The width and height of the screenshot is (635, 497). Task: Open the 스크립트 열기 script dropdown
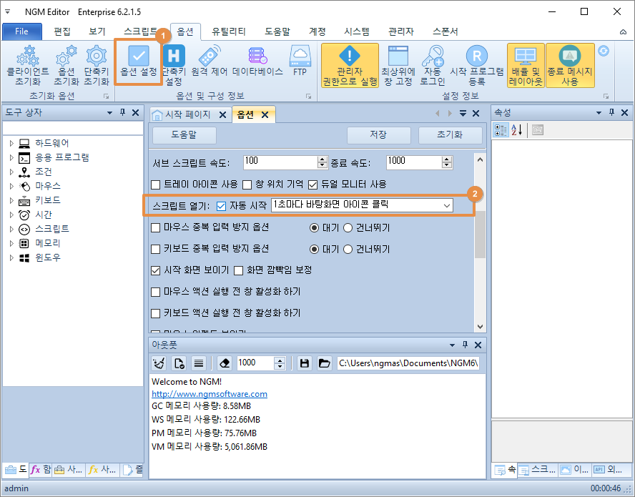click(x=447, y=205)
